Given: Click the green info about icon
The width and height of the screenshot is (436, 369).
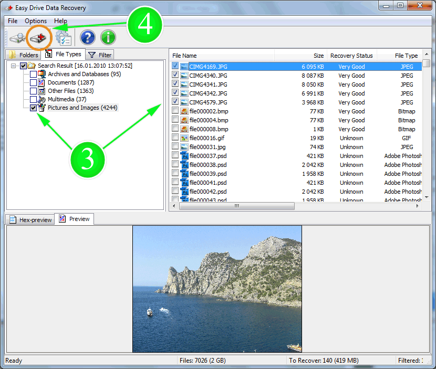Looking at the screenshot, I should click(108, 37).
